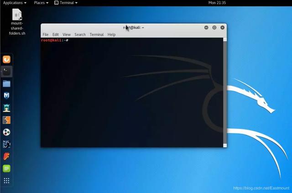Launch the Faraday icon in the dock
Screen dimensions: 292x193
tap(6, 156)
